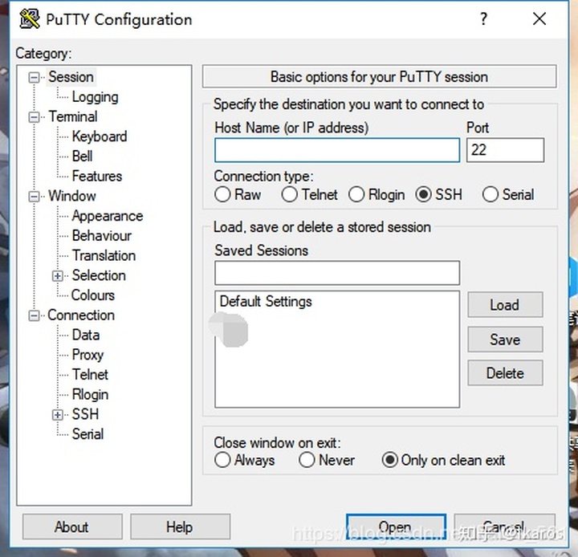Open the Connection category
578x557 pixels.
[81, 315]
